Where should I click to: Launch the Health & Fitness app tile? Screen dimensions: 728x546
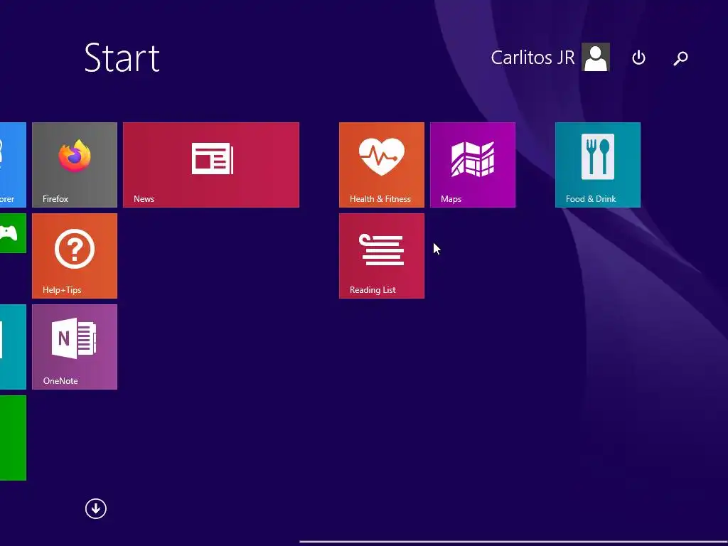[x=382, y=165]
